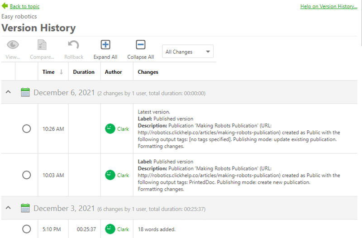Click the 10:03 AM time cell
The width and height of the screenshot is (362, 238).
(x=53, y=176)
